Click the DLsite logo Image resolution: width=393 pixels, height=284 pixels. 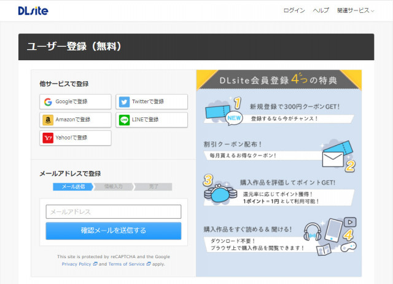point(33,11)
